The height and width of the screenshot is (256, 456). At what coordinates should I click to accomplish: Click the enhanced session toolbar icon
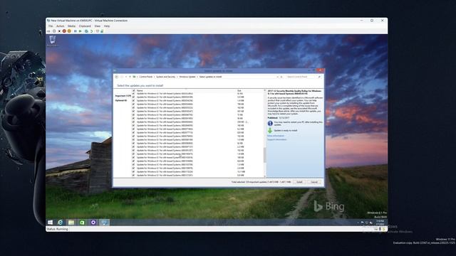[x=98, y=31]
